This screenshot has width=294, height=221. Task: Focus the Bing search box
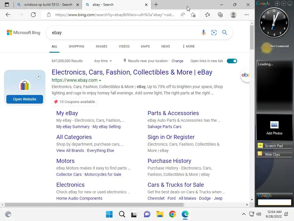point(124,33)
